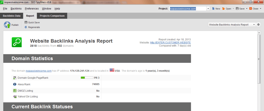
Task: Click the SEO SpyGlass title bar icon
Action: (2, 2)
